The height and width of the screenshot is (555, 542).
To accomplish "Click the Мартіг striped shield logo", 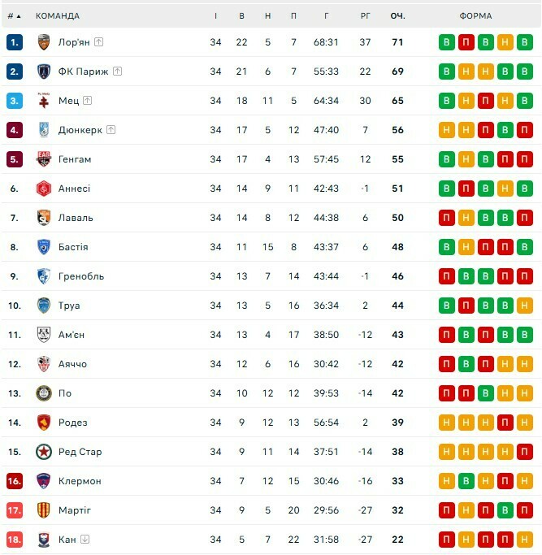I will (44, 510).
